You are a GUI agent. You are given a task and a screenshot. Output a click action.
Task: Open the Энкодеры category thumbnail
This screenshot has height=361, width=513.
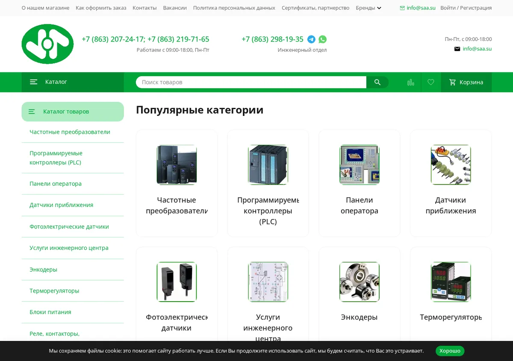coord(360,282)
